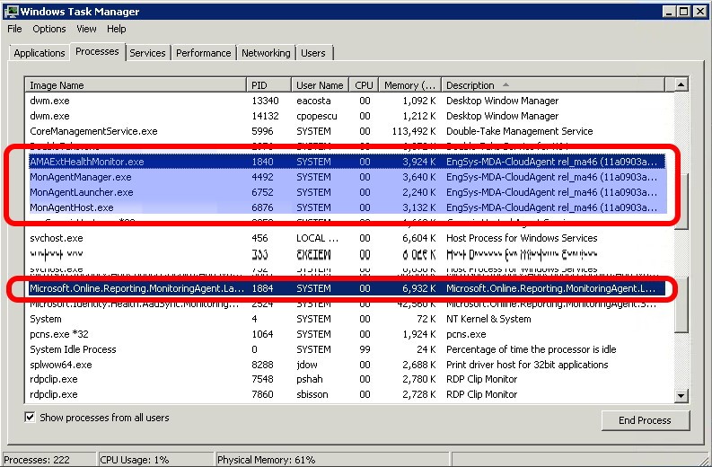The image size is (712, 467).
Task: Switch to the Performance tab
Action: 203,53
